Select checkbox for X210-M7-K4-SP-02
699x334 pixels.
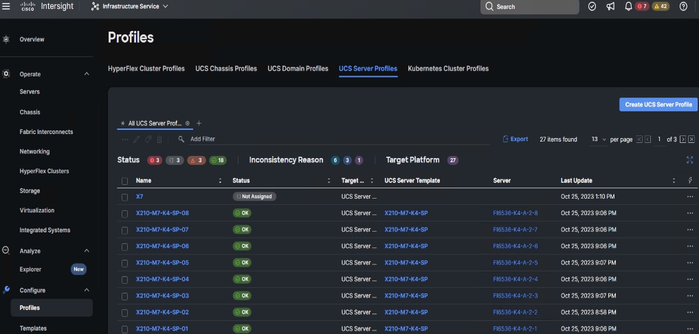pyautogui.click(x=125, y=313)
